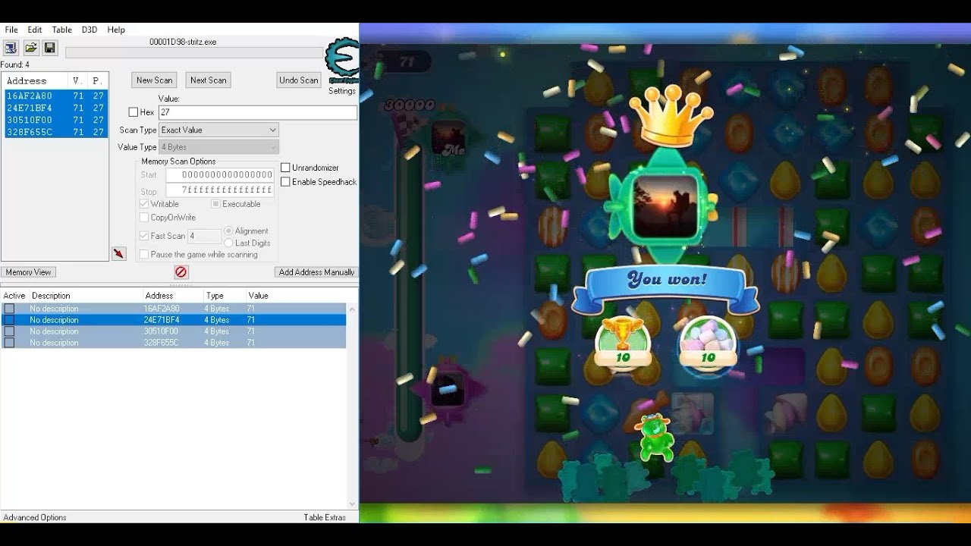Select found address 328F655C
Viewport: 971px width, 546px height.
click(56, 132)
